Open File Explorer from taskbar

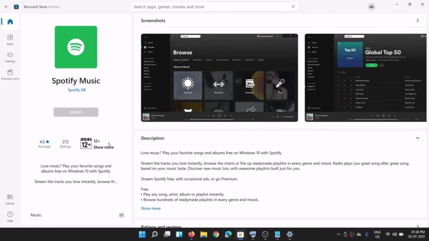pos(204,235)
